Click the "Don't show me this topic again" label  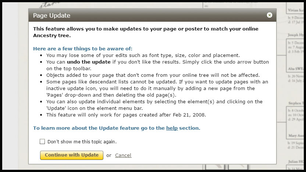(82, 141)
